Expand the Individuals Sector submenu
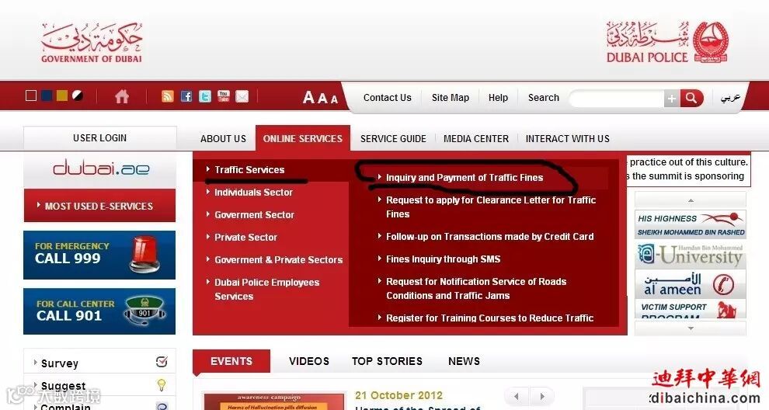Screen dimensions: 769x410 pyautogui.click(x=253, y=193)
